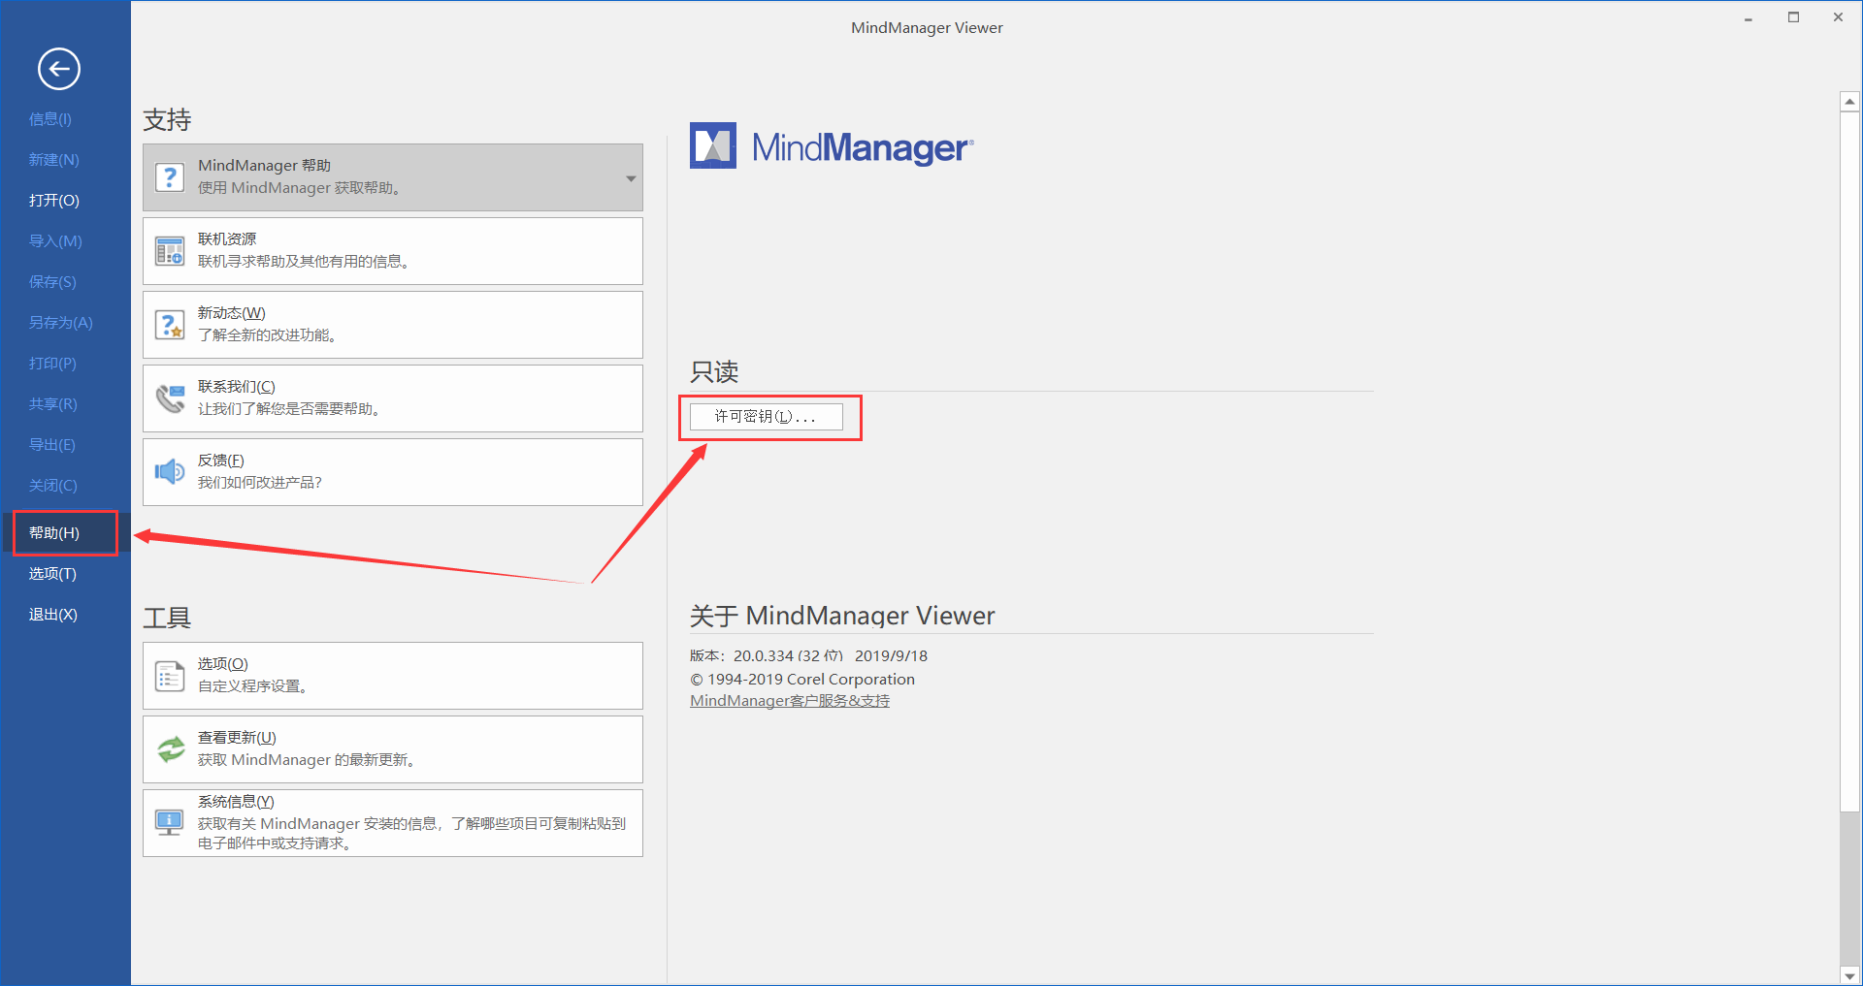1863x986 pixels.
Task: Click the scrollbar up arrow
Action: click(x=1849, y=102)
